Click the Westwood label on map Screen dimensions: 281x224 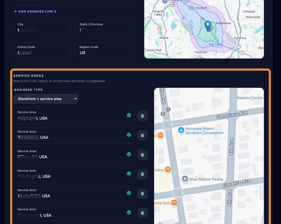253,17
